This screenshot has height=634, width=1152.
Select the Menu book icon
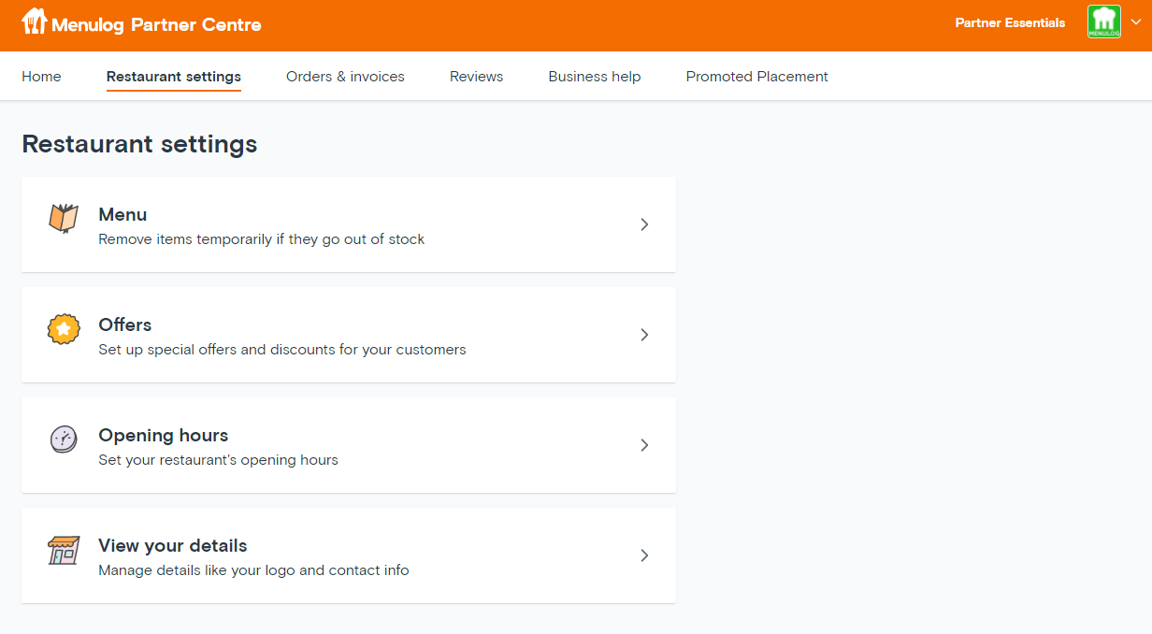[x=63, y=218]
